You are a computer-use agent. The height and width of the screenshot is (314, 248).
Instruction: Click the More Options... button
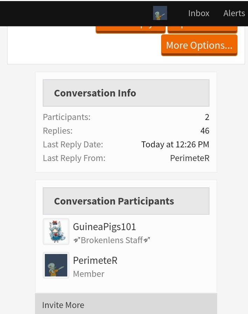pyautogui.click(x=199, y=45)
